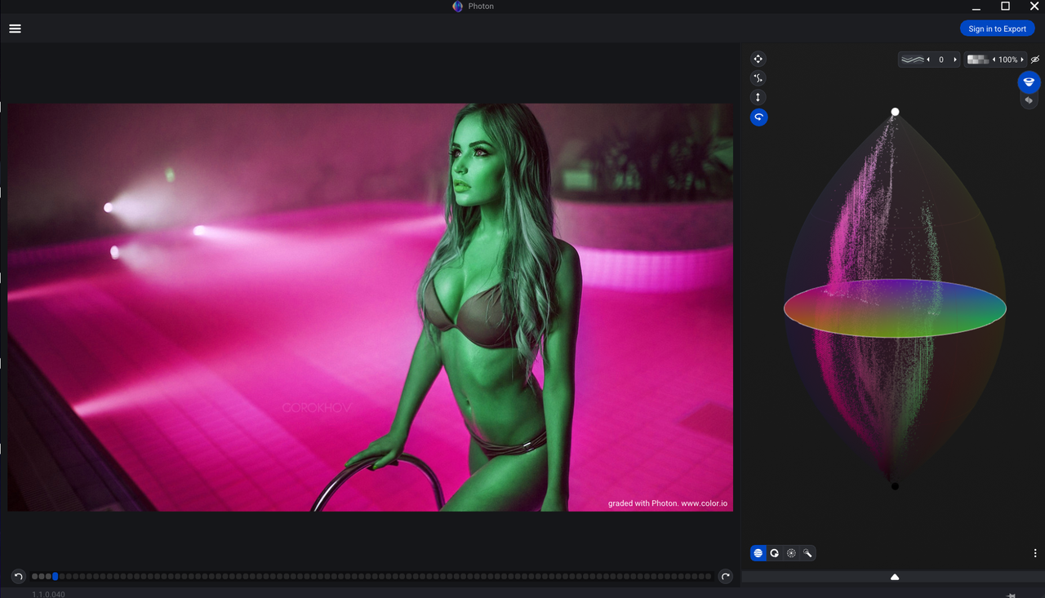Select the vertical up-down arrow tool
This screenshot has height=598, width=1045.
point(758,97)
